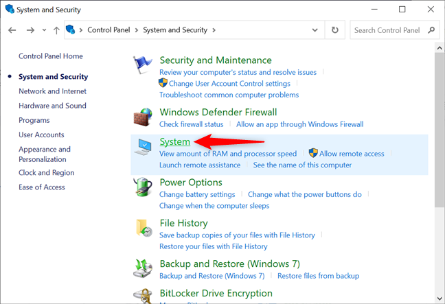Click the shield icon beside Change User Account Control
The height and width of the screenshot is (304, 445).
[163, 83]
